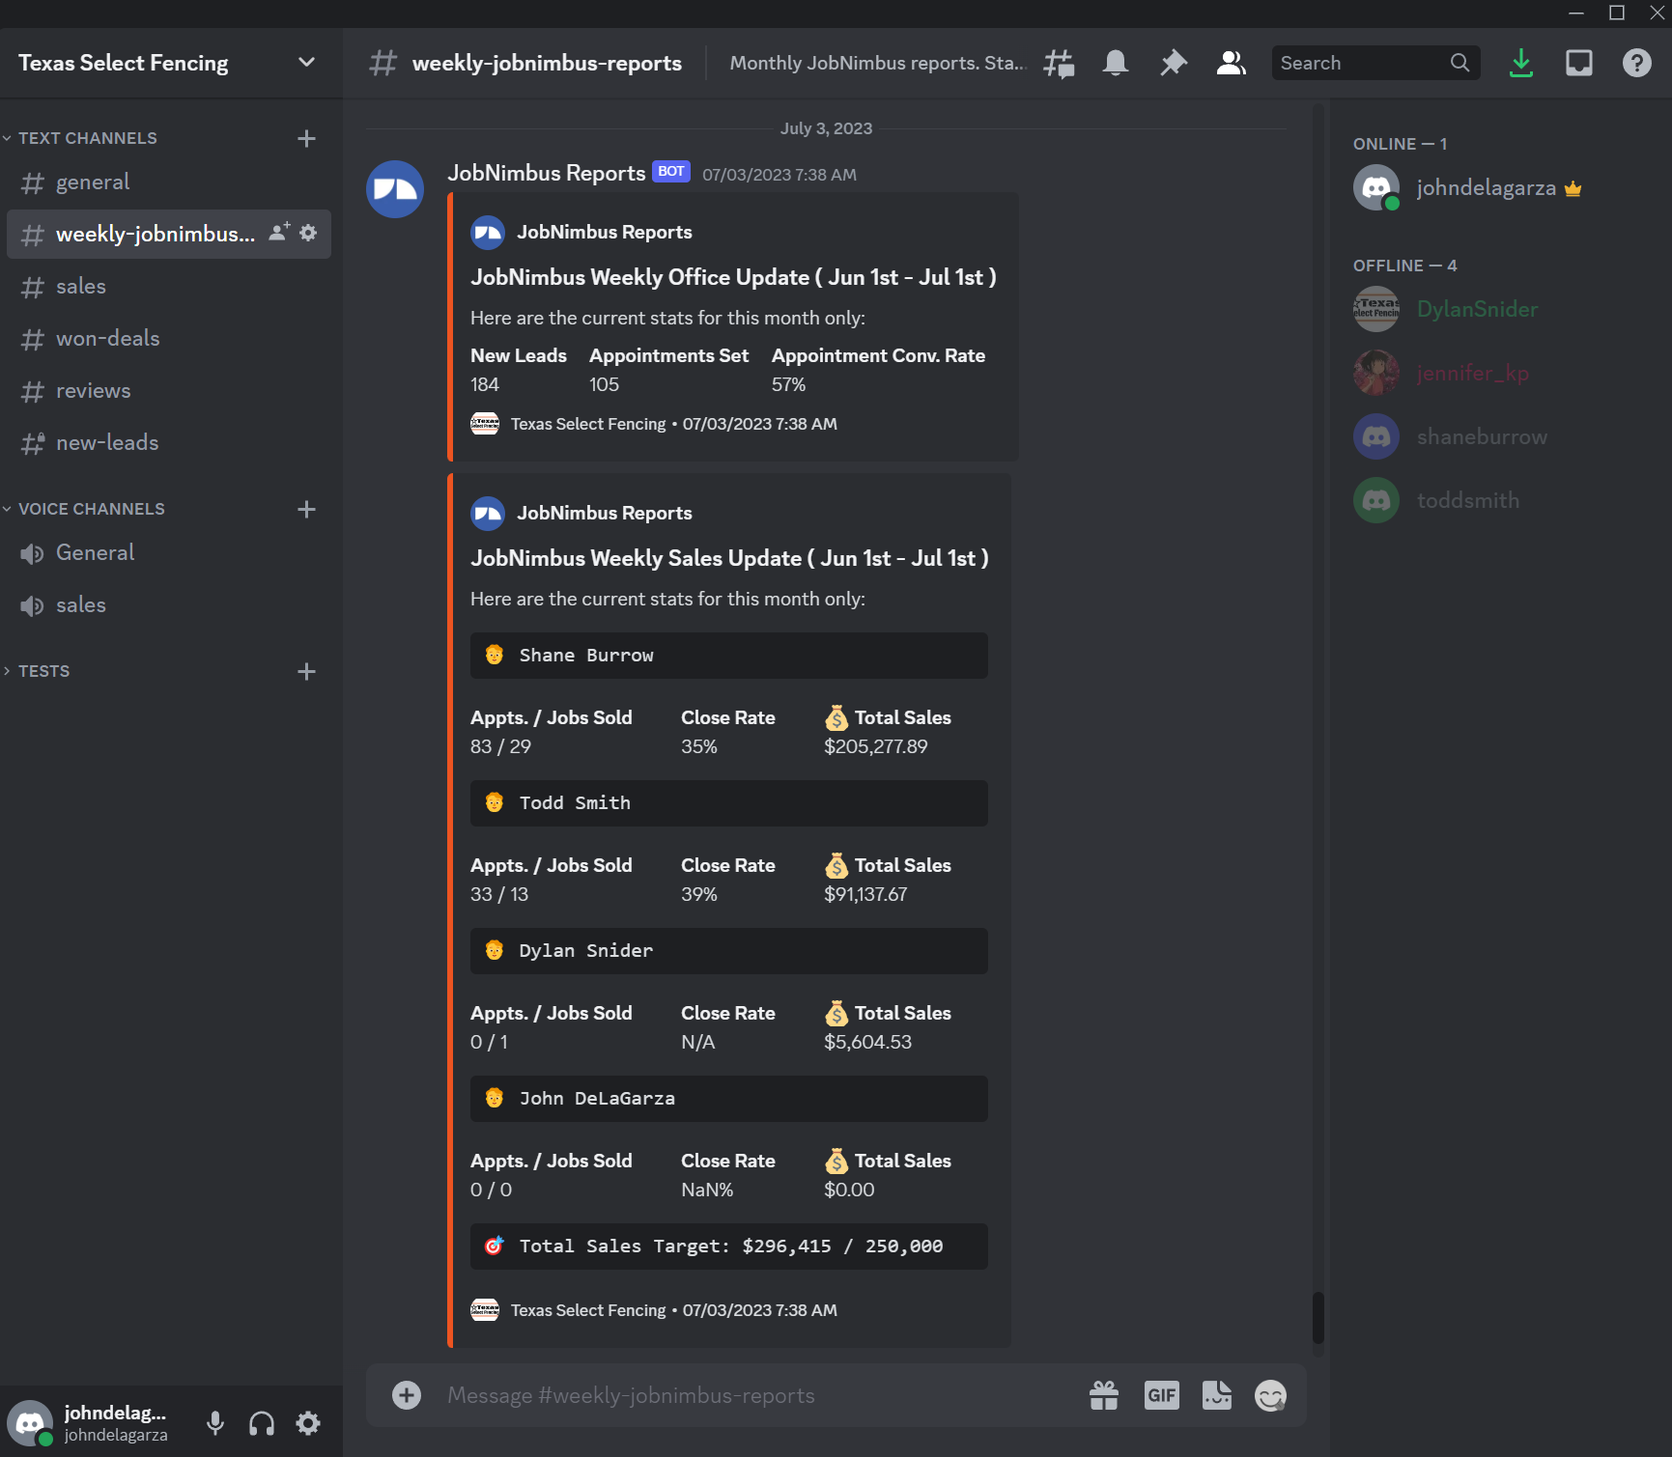Open the emoji picker
Viewport: 1672px width, 1457px height.
pos(1270,1395)
